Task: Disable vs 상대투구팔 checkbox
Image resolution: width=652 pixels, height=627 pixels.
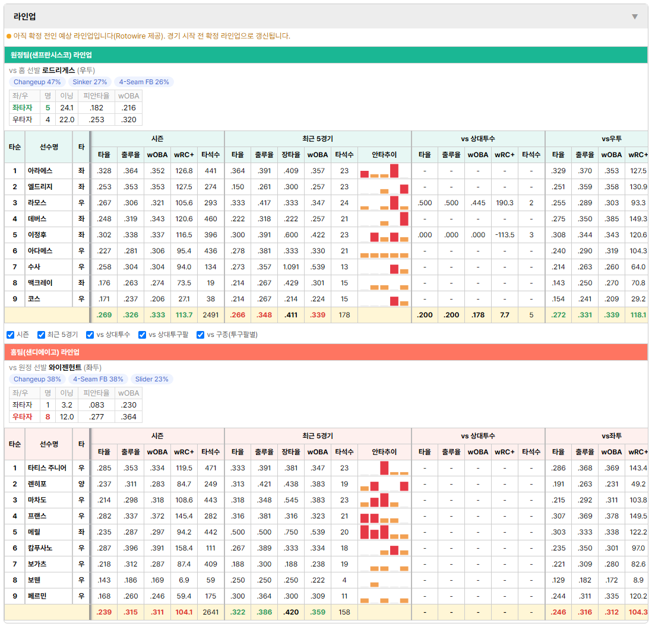Action: [142, 335]
